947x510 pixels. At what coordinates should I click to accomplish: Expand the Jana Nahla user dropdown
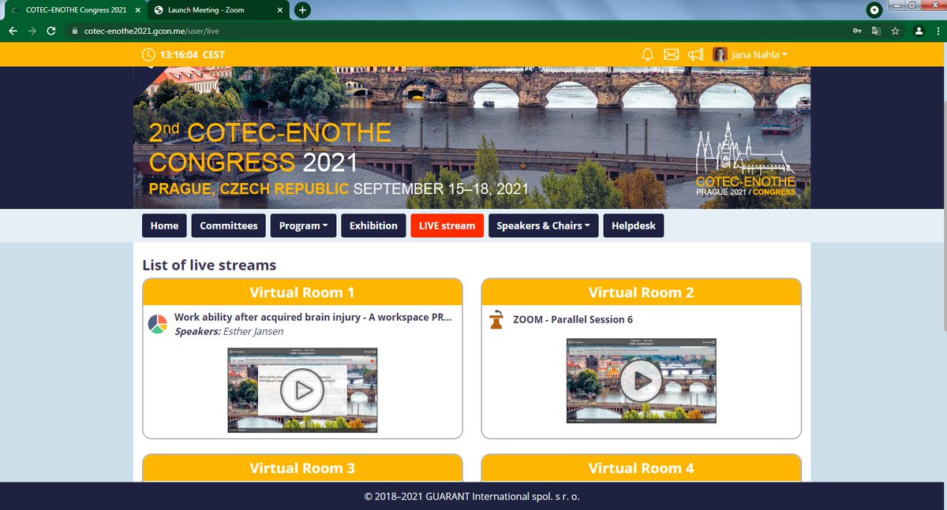click(x=758, y=54)
